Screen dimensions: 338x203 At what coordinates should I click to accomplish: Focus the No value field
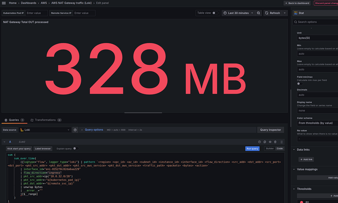[x=317, y=139]
